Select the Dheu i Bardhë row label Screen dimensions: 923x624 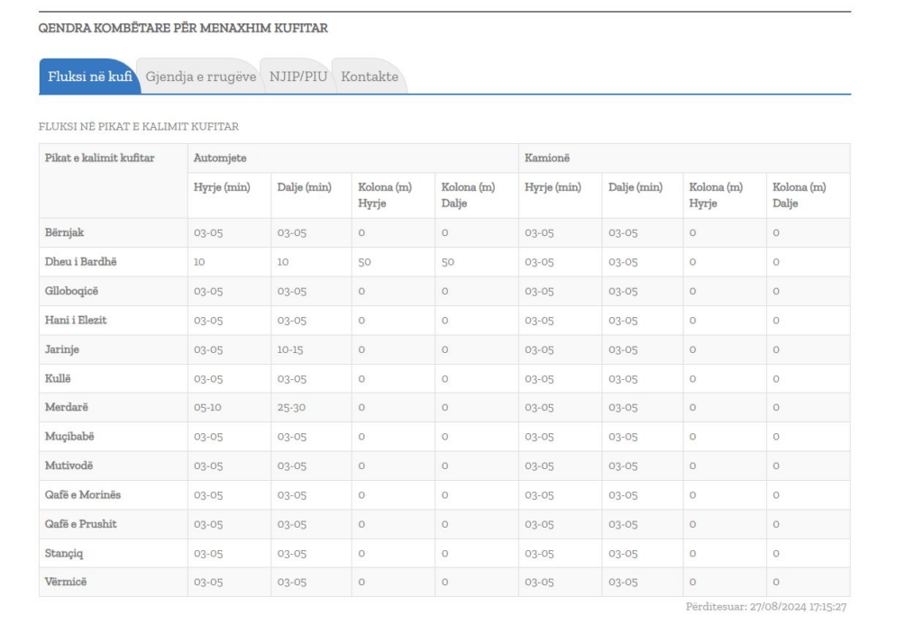point(80,262)
